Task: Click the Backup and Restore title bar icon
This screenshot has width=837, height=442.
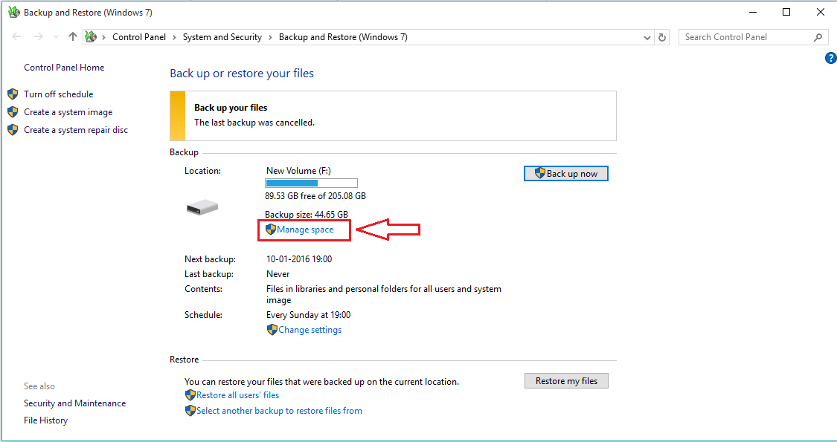Action: click(13, 12)
